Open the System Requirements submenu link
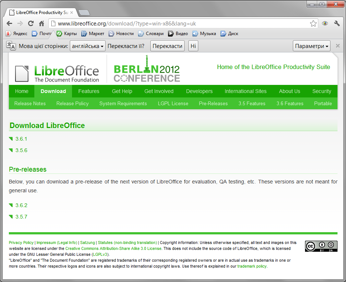The width and height of the screenshot is (346, 282). pos(123,103)
